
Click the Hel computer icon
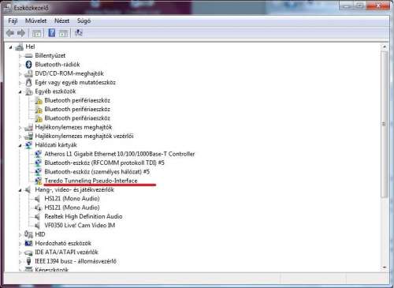point(20,47)
